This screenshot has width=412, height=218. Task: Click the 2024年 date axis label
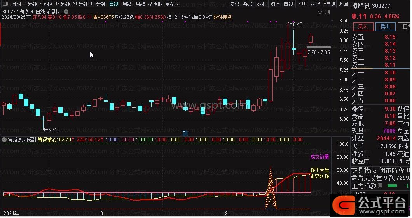[11, 213]
